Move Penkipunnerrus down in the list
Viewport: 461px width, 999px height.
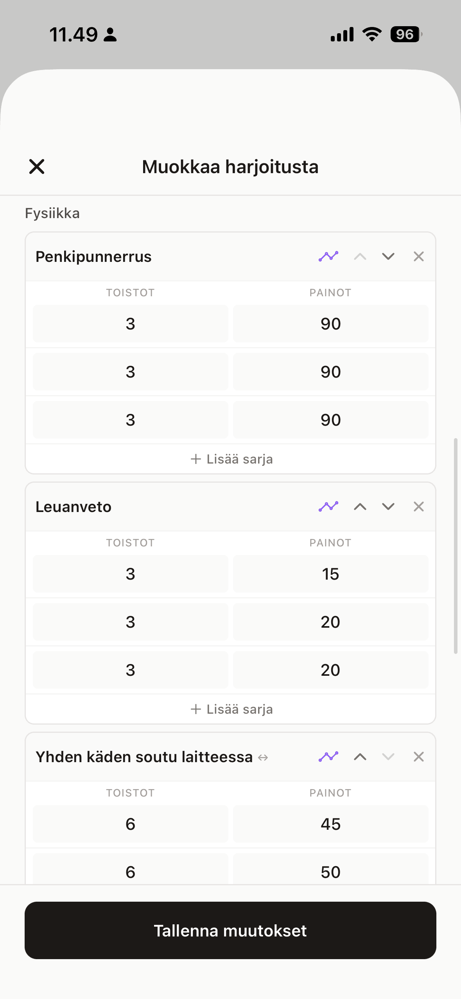pos(388,256)
